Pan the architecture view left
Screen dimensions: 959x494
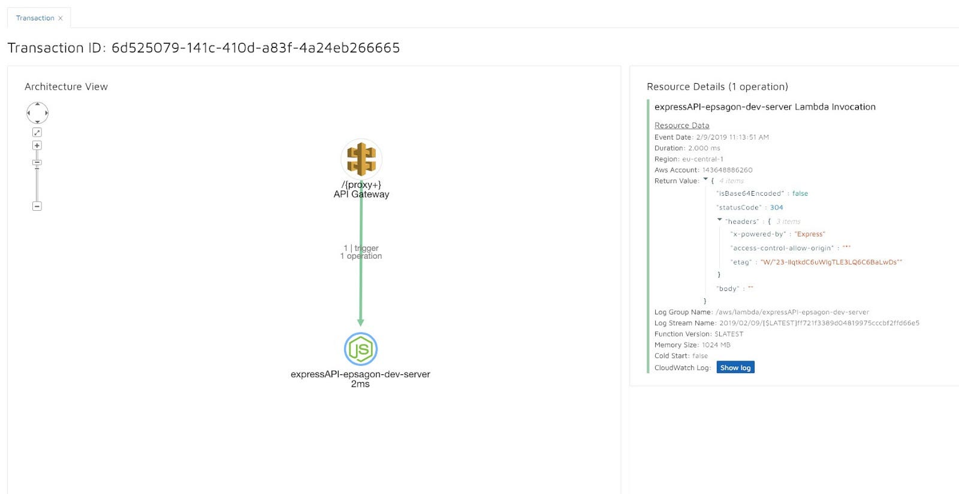point(29,113)
